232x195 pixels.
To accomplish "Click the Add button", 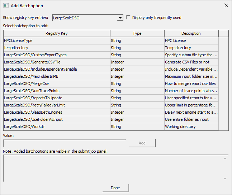I will 142,143.
